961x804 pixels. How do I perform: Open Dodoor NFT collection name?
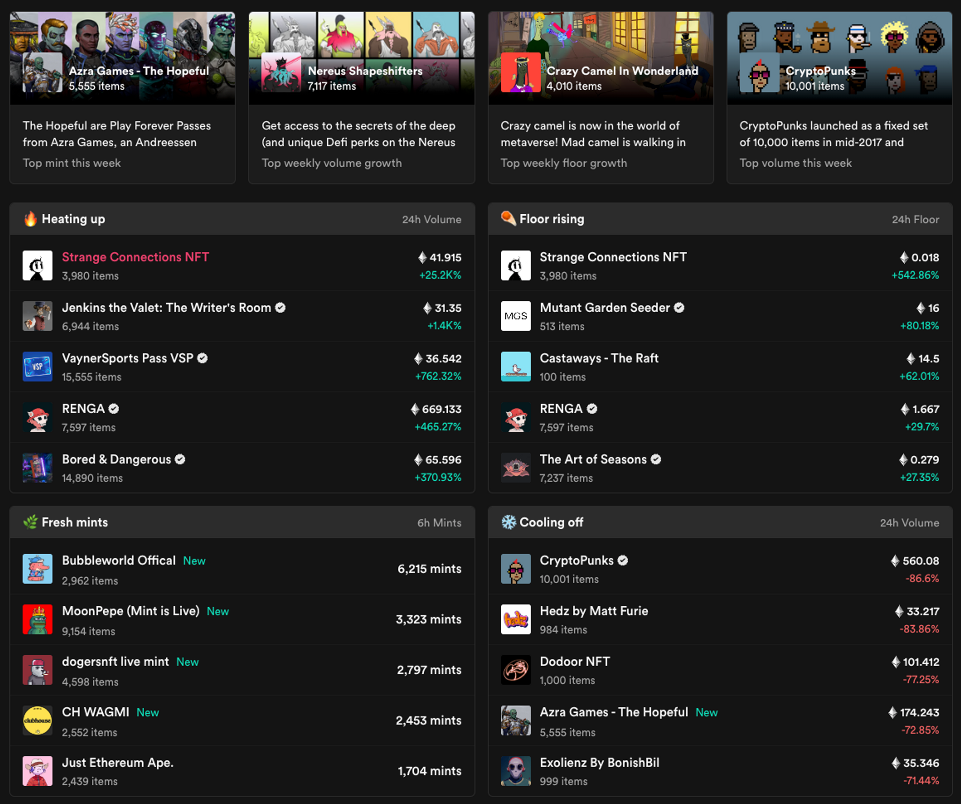575,662
